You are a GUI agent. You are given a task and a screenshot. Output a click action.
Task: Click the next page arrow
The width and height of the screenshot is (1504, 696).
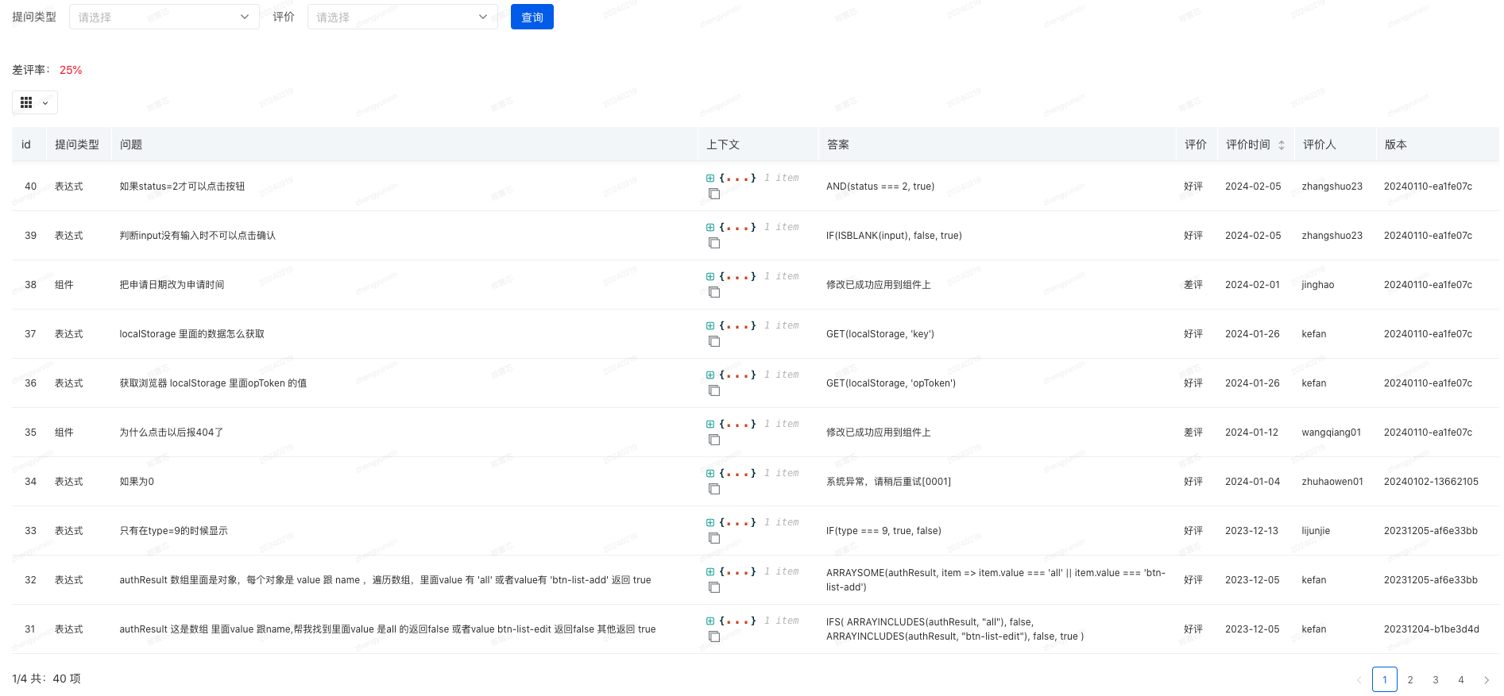click(1487, 679)
